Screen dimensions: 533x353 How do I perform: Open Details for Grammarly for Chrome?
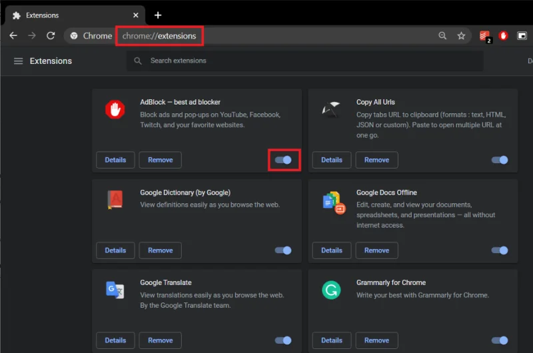click(332, 340)
